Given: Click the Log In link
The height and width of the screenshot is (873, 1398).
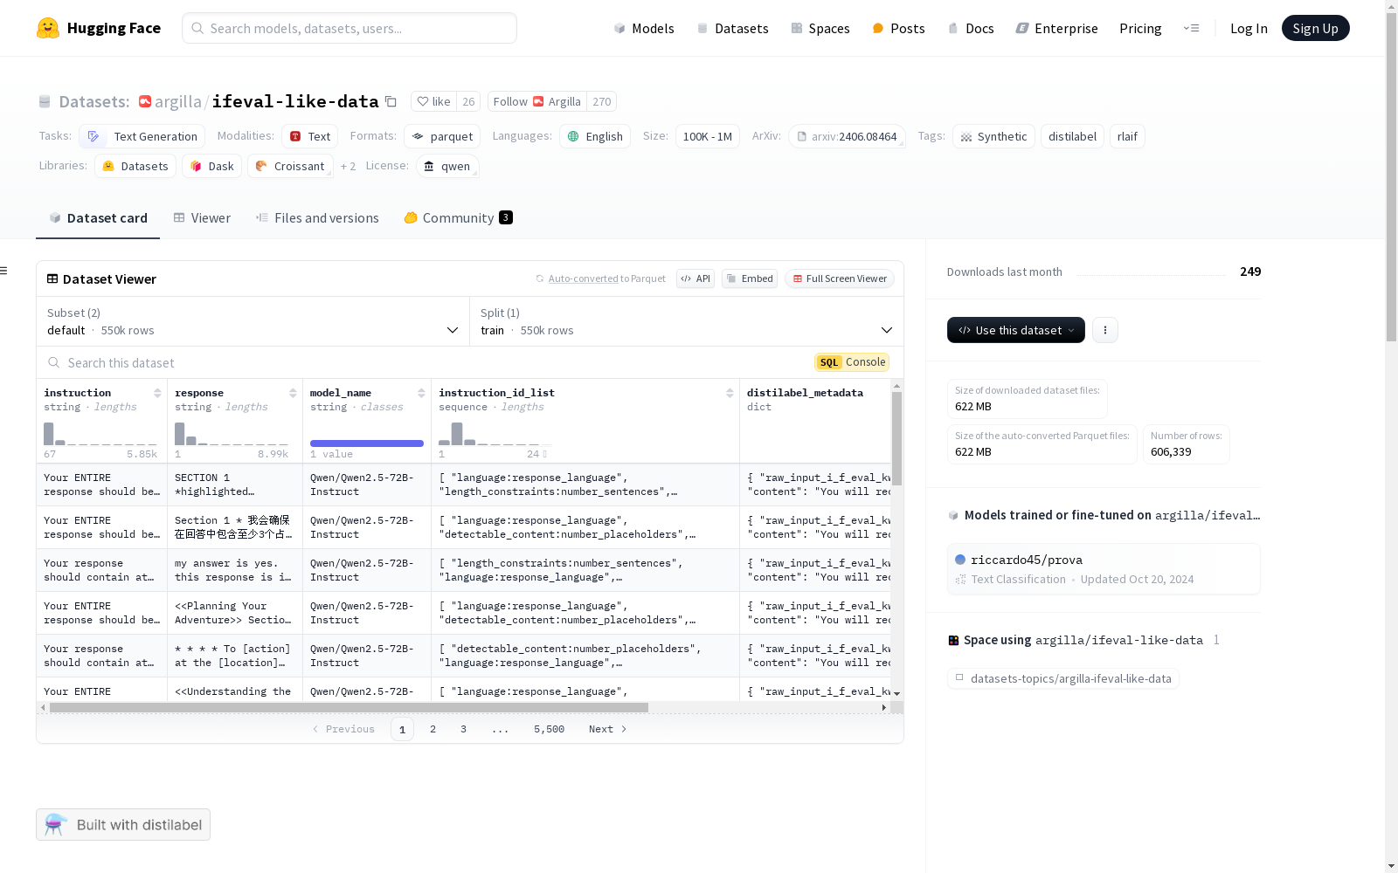Looking at the screenshot, I should tap(1249, 29).
